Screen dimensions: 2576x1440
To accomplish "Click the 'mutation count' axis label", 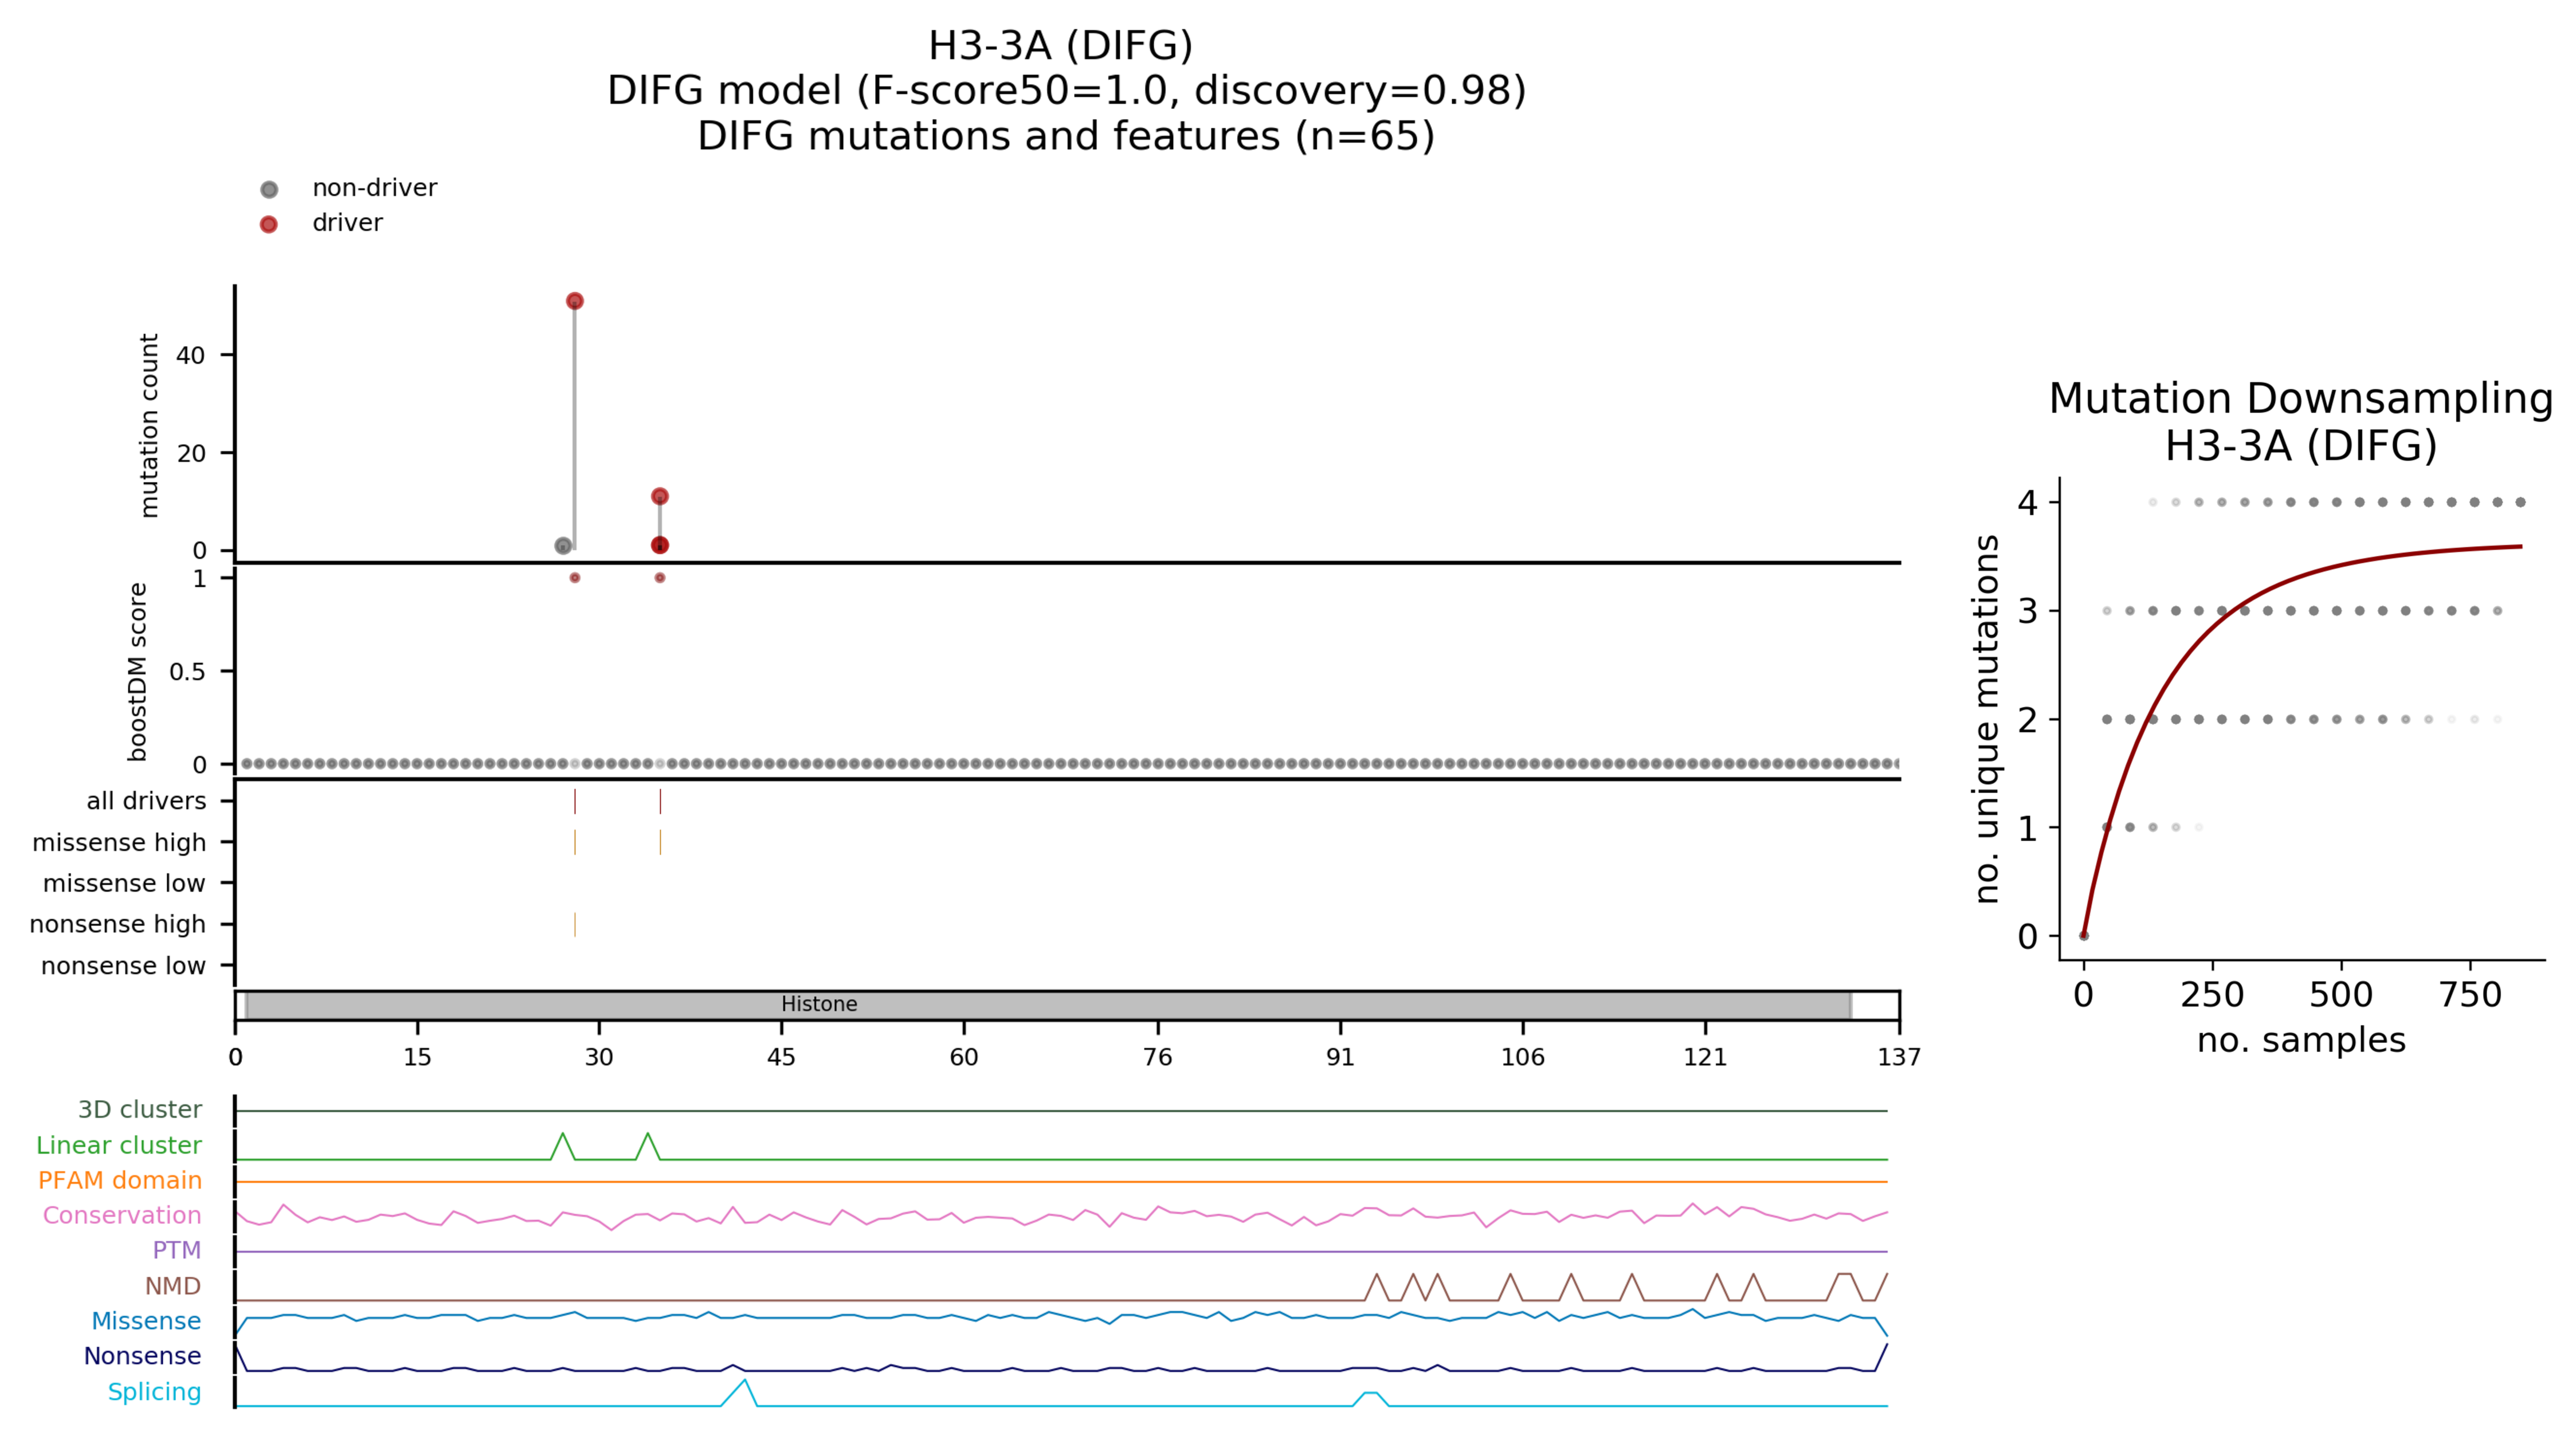I will [x=149, y=425].
